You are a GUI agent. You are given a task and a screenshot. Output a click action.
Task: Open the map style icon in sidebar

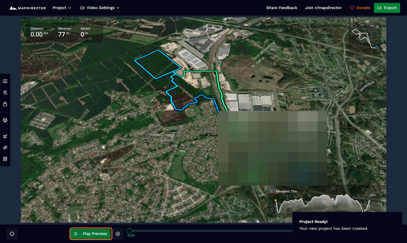pos(5,81)
